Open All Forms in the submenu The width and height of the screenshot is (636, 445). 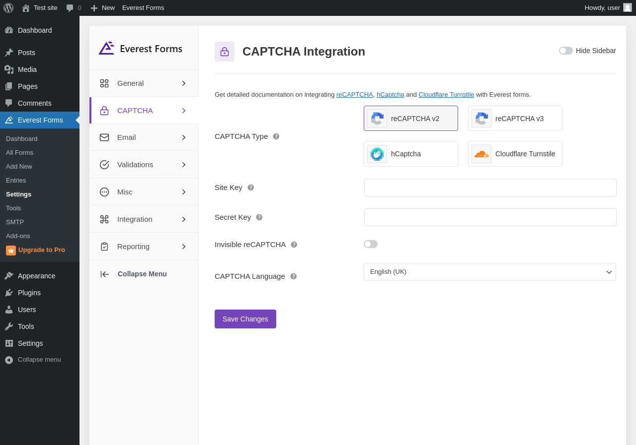19,153
